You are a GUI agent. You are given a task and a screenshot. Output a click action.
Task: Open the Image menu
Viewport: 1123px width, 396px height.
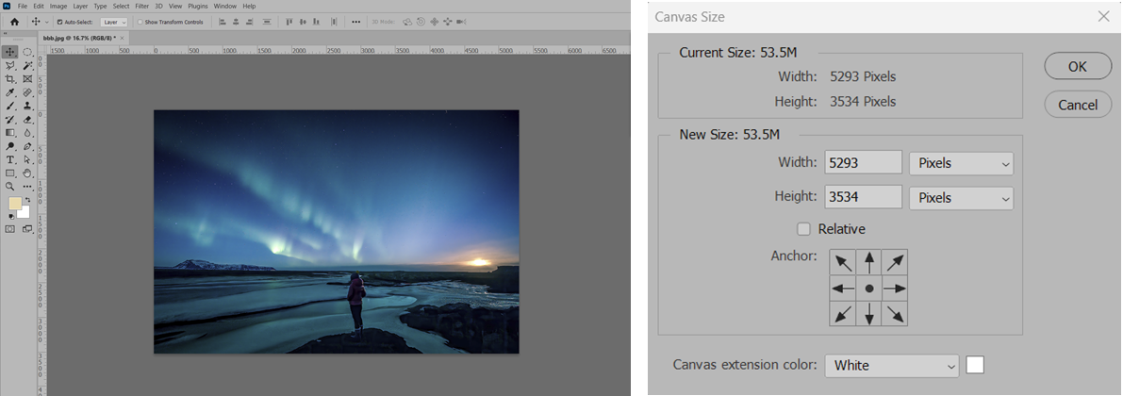(x=58, y=6)
